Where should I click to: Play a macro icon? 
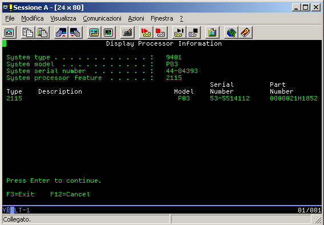pos(179,33)
